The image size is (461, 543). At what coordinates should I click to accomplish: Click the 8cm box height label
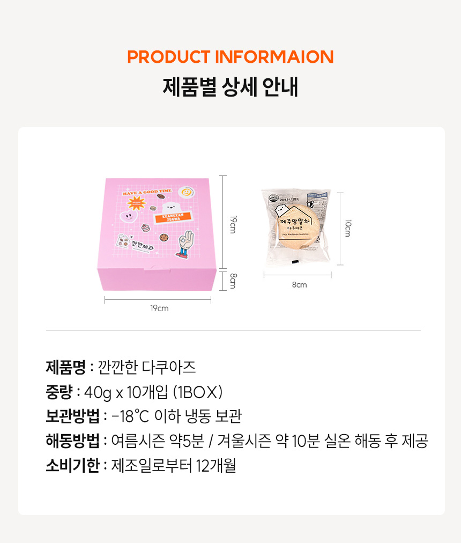pos(233,281)
